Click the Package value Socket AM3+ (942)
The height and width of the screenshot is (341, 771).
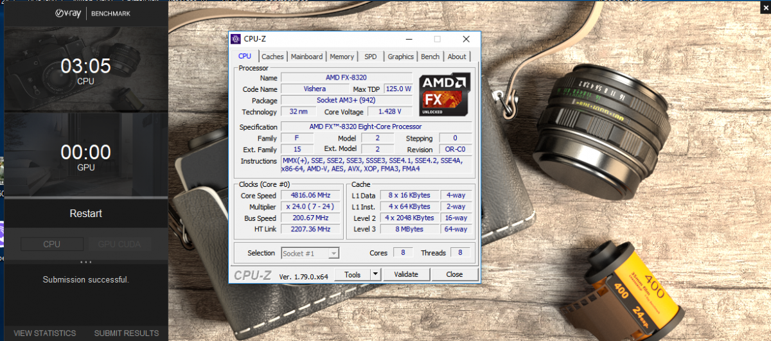point(346,100)
